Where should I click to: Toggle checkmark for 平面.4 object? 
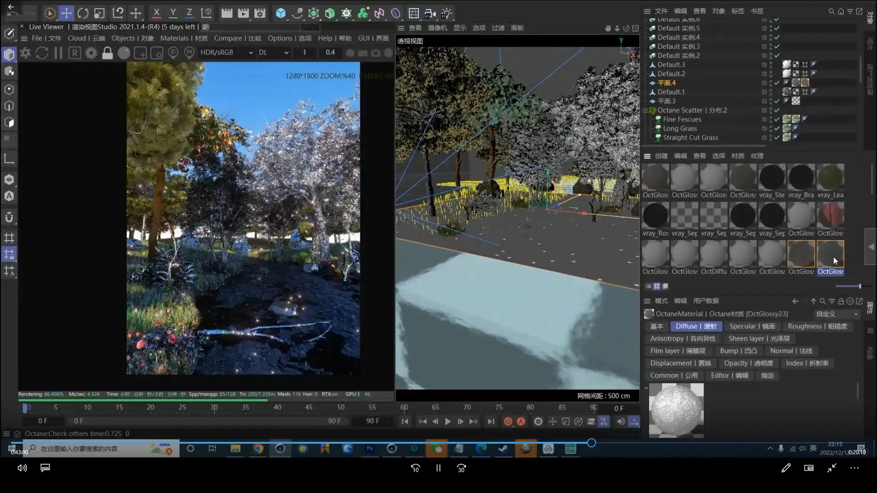(777, 83)
